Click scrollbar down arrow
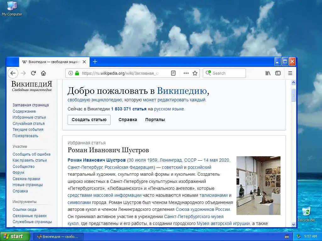Viewport: 322px width, 241px height. click(293, 224)
